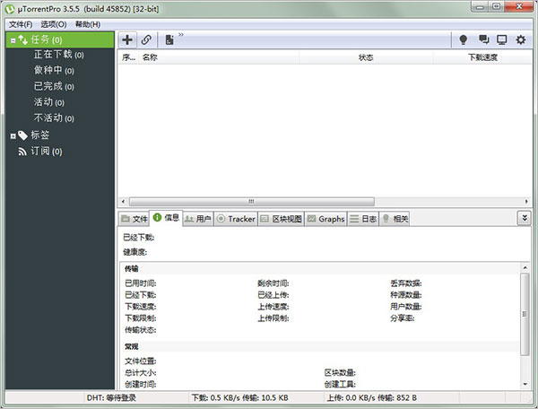The width and height of the screenshot is (538, 409).
Task: Switch to the 相关 tab
Action: point(395,219)
